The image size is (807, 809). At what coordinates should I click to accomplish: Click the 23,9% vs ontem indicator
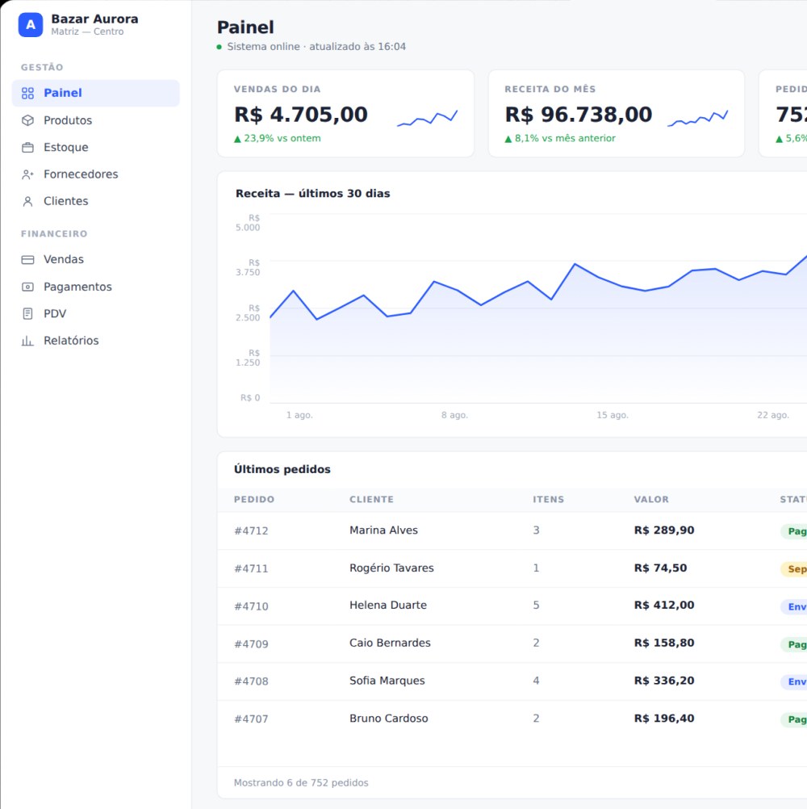point(278,138)
